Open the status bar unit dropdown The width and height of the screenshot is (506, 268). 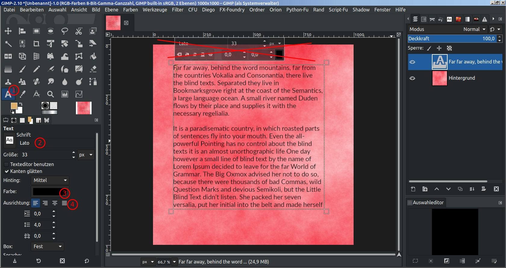[148, 262]
